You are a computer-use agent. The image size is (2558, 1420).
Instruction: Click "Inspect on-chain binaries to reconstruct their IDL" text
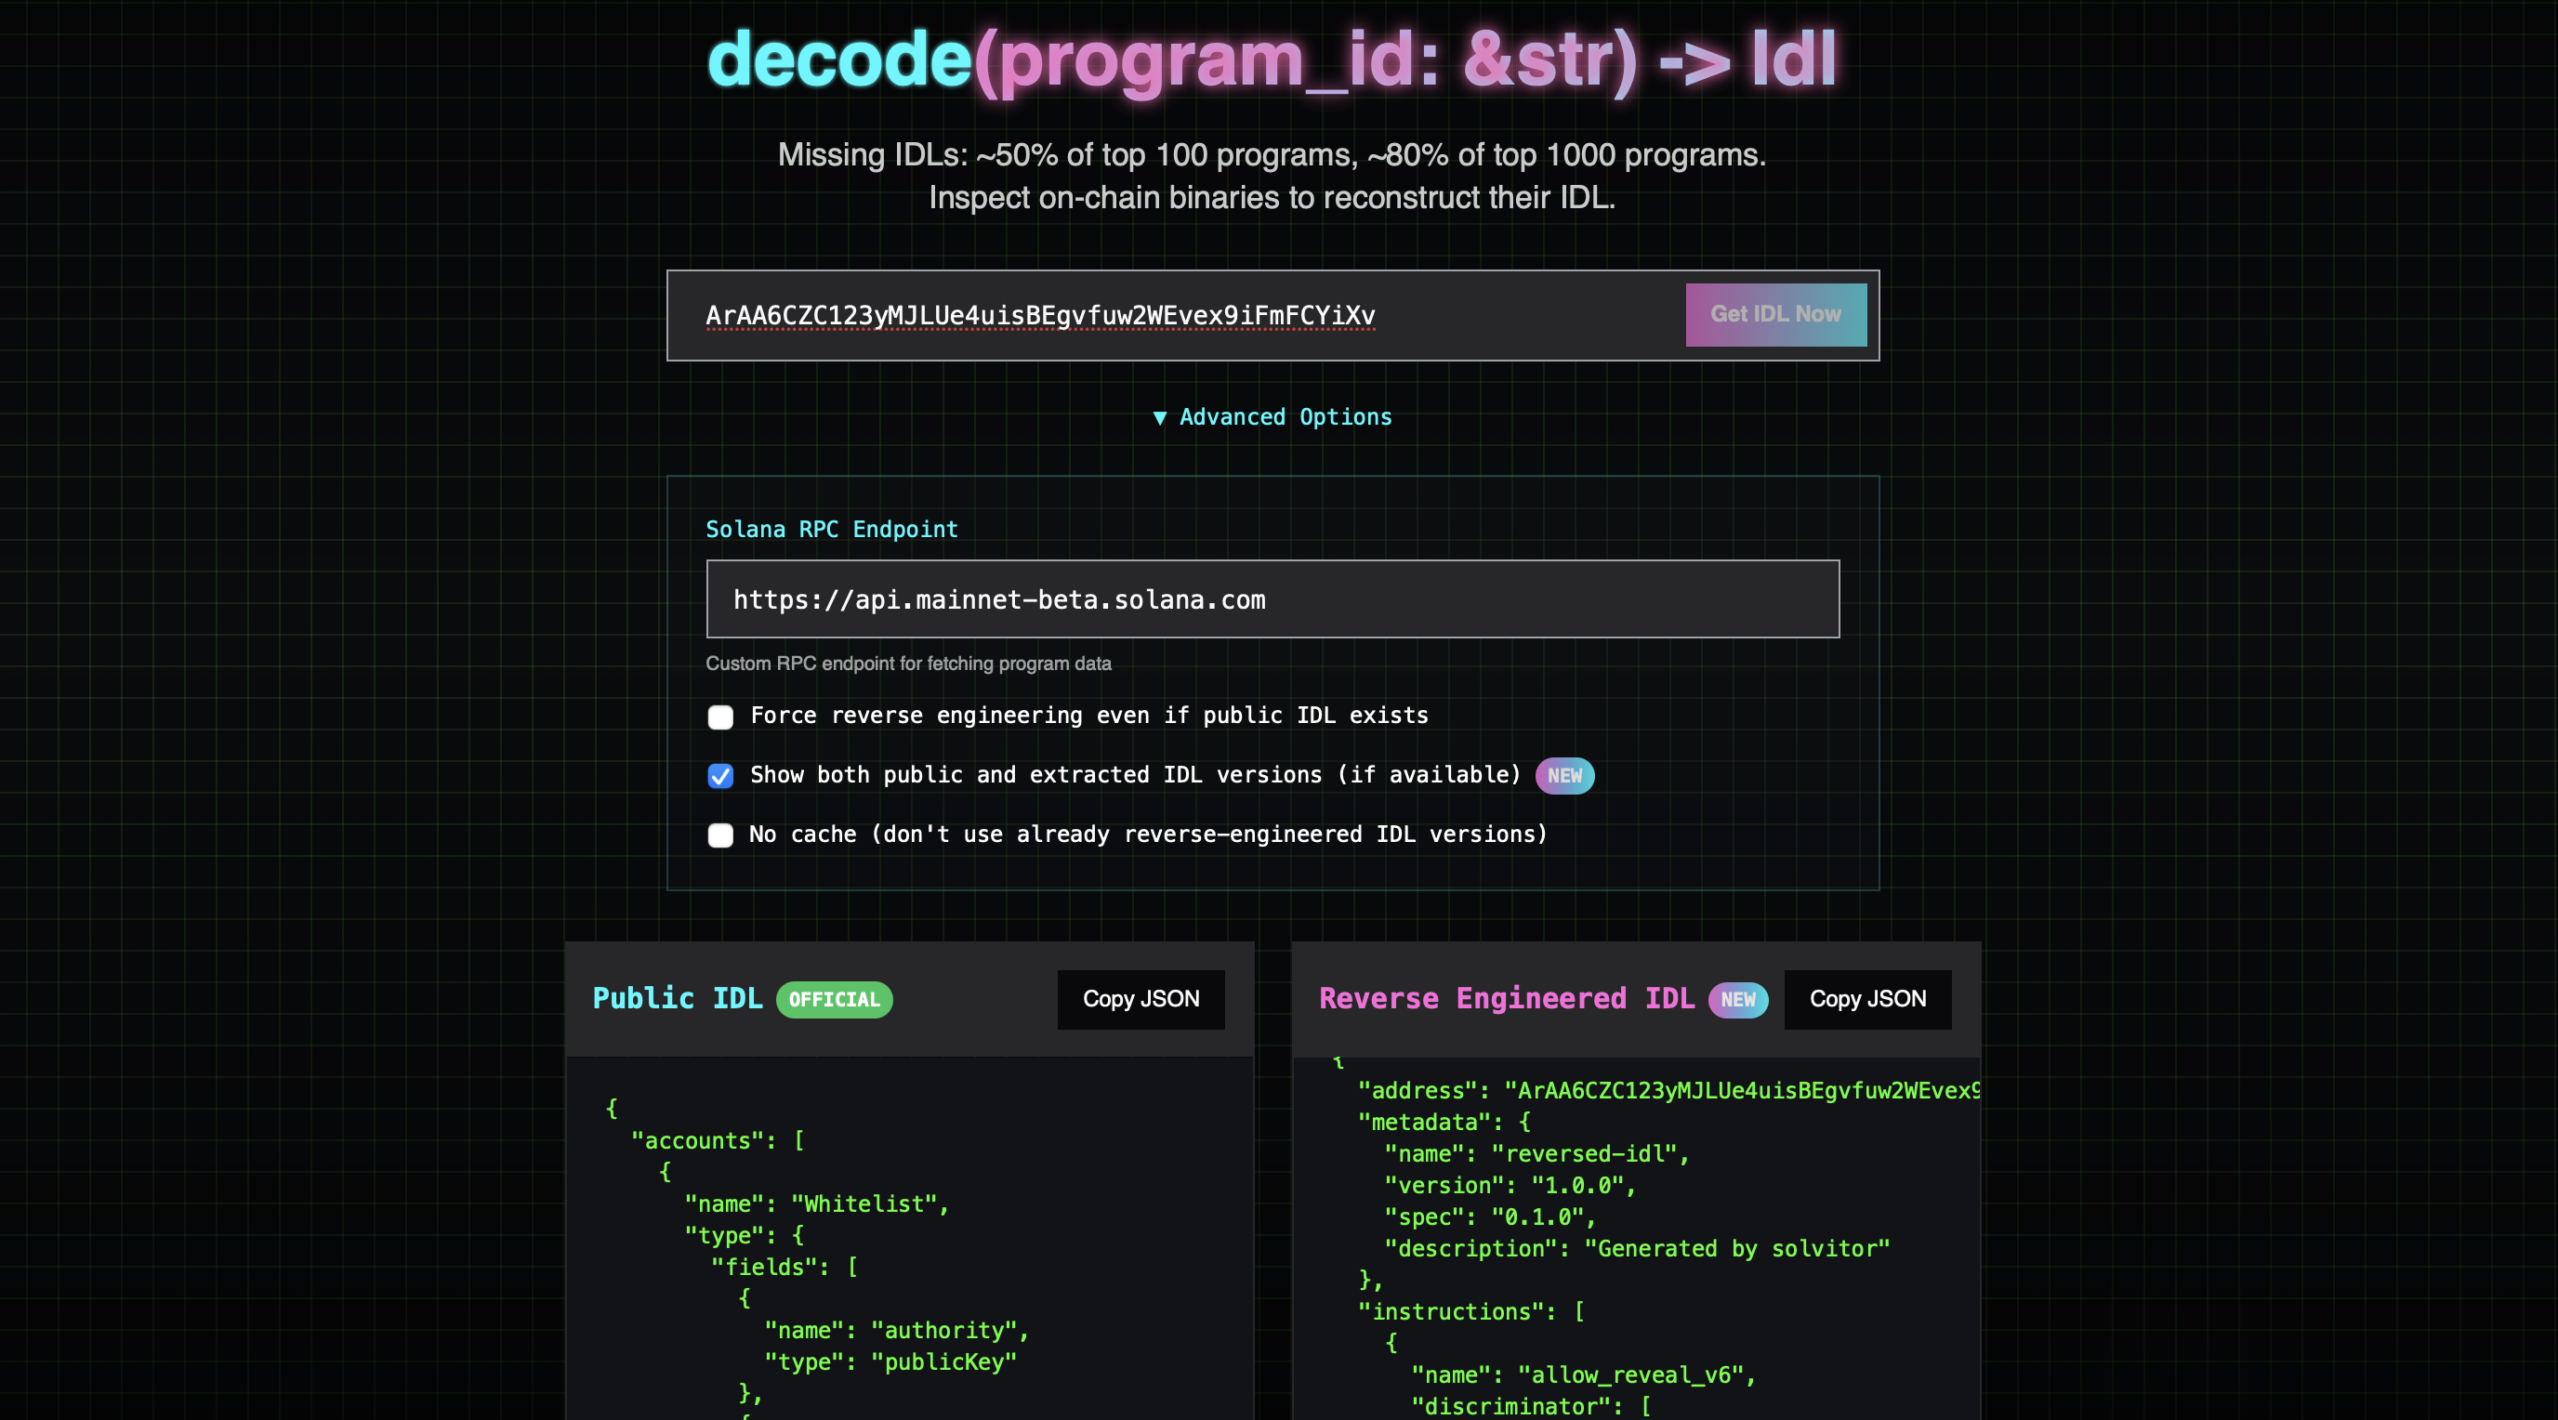[1272, 198]
